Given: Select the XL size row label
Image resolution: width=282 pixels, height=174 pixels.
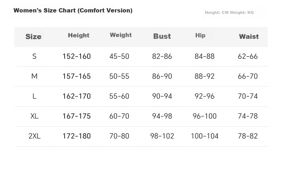Looking at the screenshot, I should pyautogui.click(x=34, y=116).
